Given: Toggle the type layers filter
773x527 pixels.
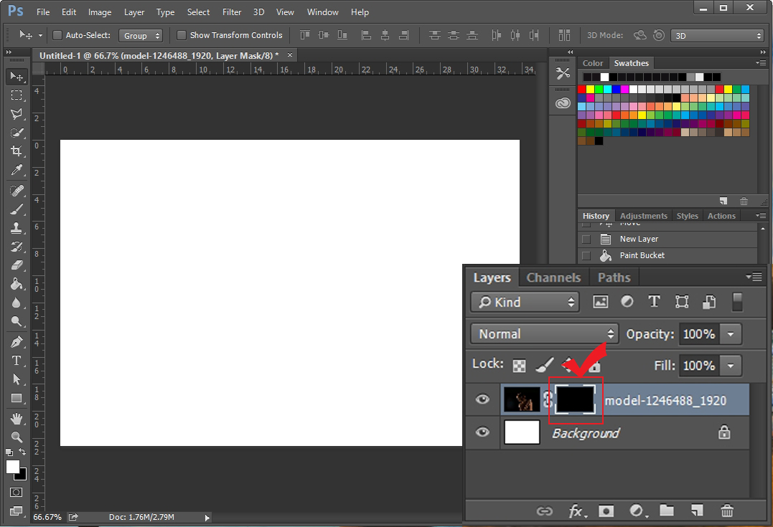Looking at the screenshot, I should click(x=654, y=301).
